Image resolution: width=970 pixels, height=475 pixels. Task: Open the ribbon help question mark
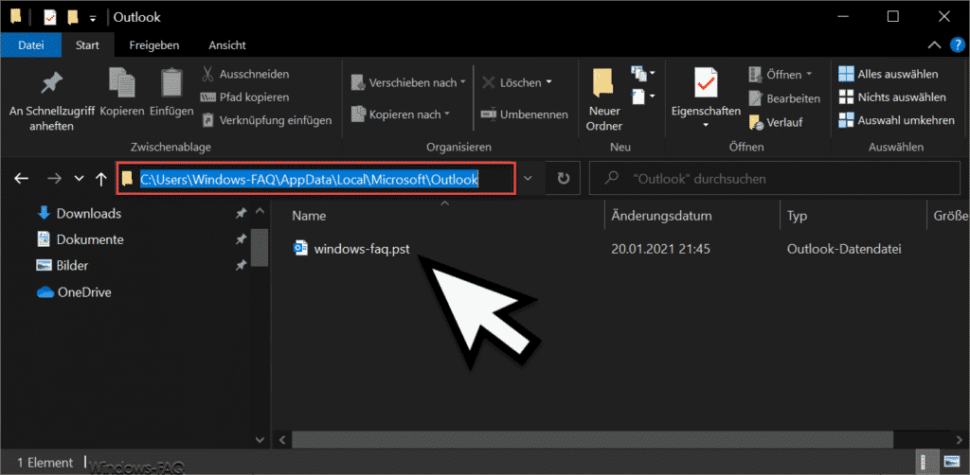959,45
